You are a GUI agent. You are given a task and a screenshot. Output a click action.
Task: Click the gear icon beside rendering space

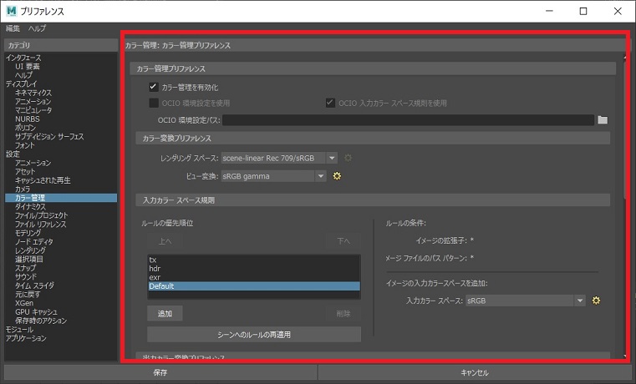click(x=348, y=158)
